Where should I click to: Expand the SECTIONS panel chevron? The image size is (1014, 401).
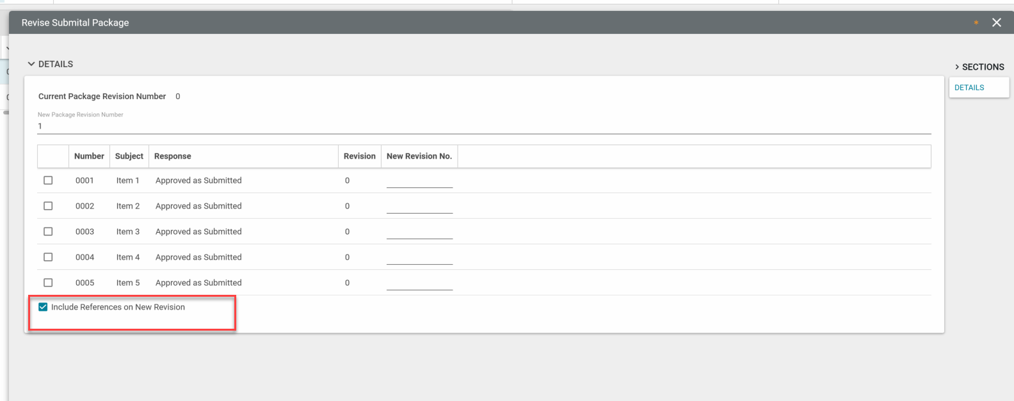pyautogui.click(x=957, y=67)
